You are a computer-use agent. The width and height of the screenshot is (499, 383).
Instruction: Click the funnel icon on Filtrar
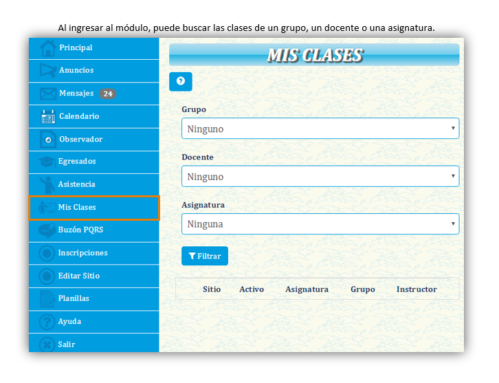[x=192, y=256]
